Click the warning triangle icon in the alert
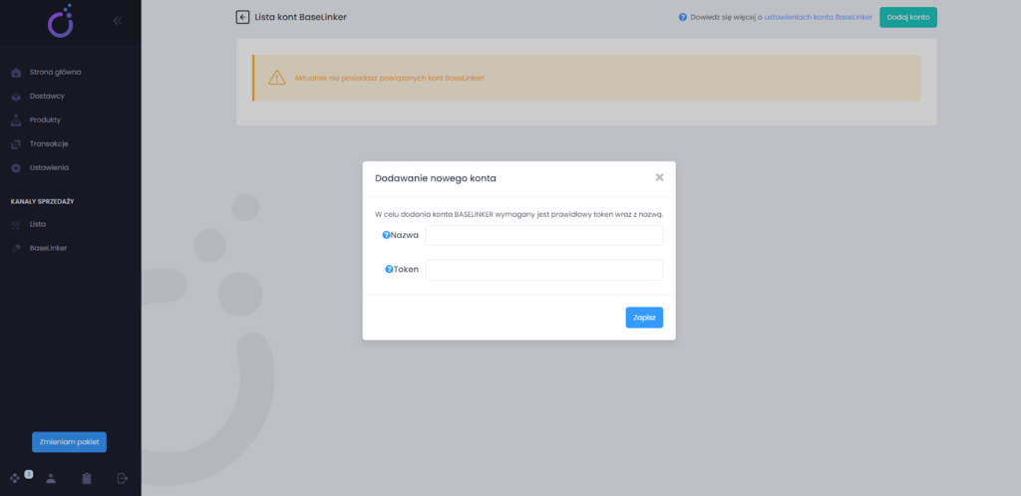1021x496 pixels. point(277,78)
